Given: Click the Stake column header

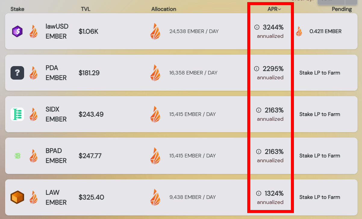Looking at the screenshot, I should pos(17,9).
